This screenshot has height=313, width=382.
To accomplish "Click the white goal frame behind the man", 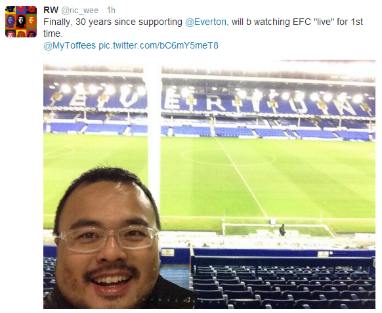I will 277,230.
